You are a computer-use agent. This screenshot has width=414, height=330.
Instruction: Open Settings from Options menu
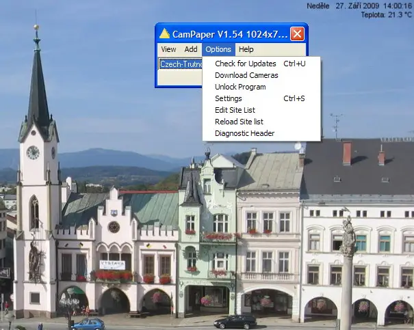click(261, 98)
